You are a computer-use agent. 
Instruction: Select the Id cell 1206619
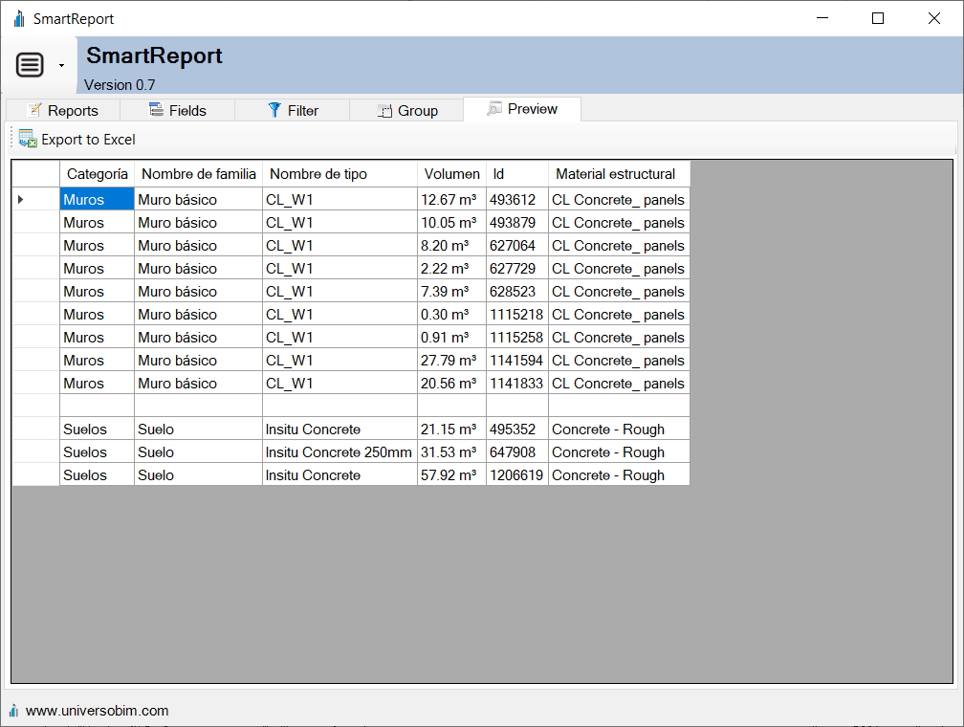[x=517, y=474]
